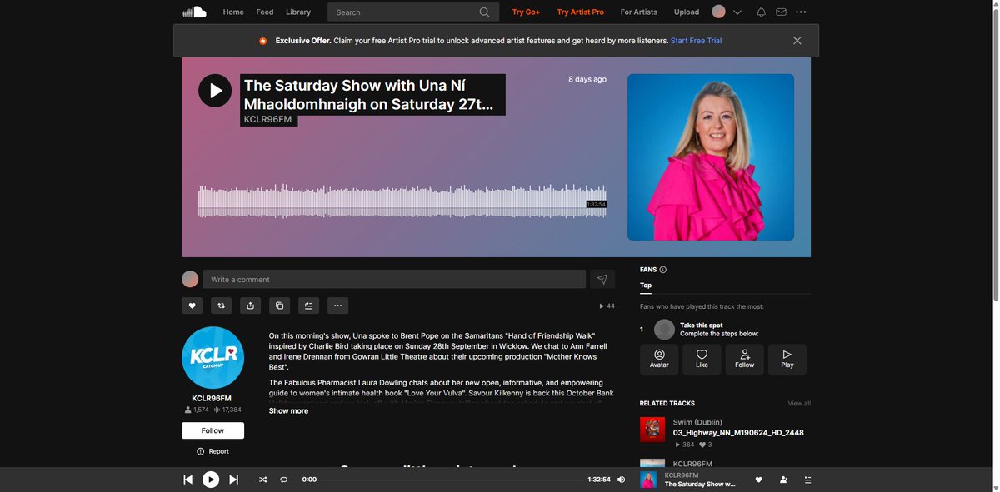Skip to next track in player bar
The width and height of the screenshot is (1000, 492).
point(234,480)
